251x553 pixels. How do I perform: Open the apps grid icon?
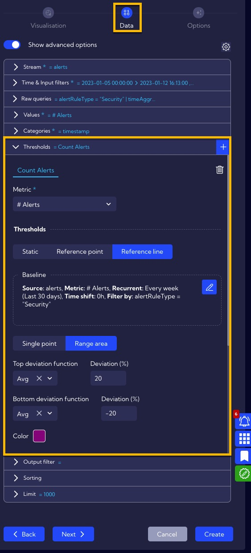coord(244,439)
